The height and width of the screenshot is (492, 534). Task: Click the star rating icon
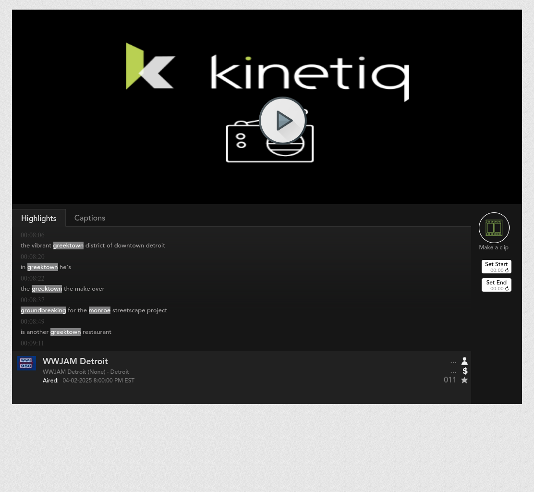click(x=464, y=380)
